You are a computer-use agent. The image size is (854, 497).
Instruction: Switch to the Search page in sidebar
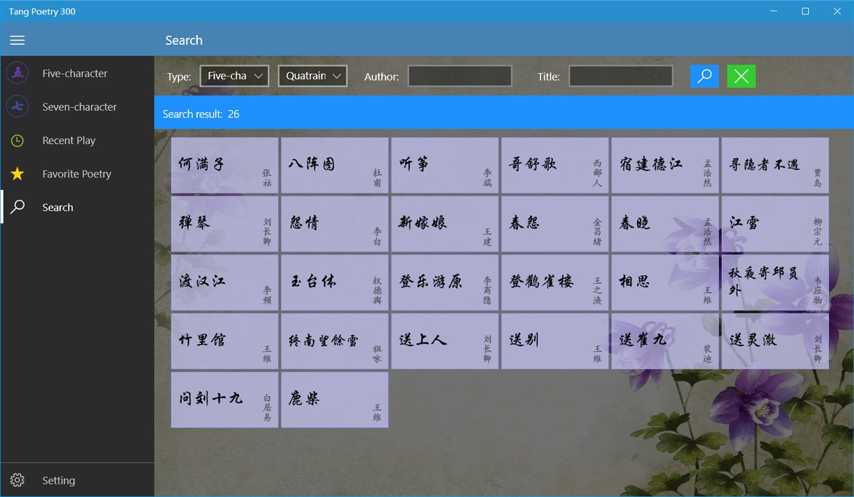pyautogui.click(x=58, y=207)
